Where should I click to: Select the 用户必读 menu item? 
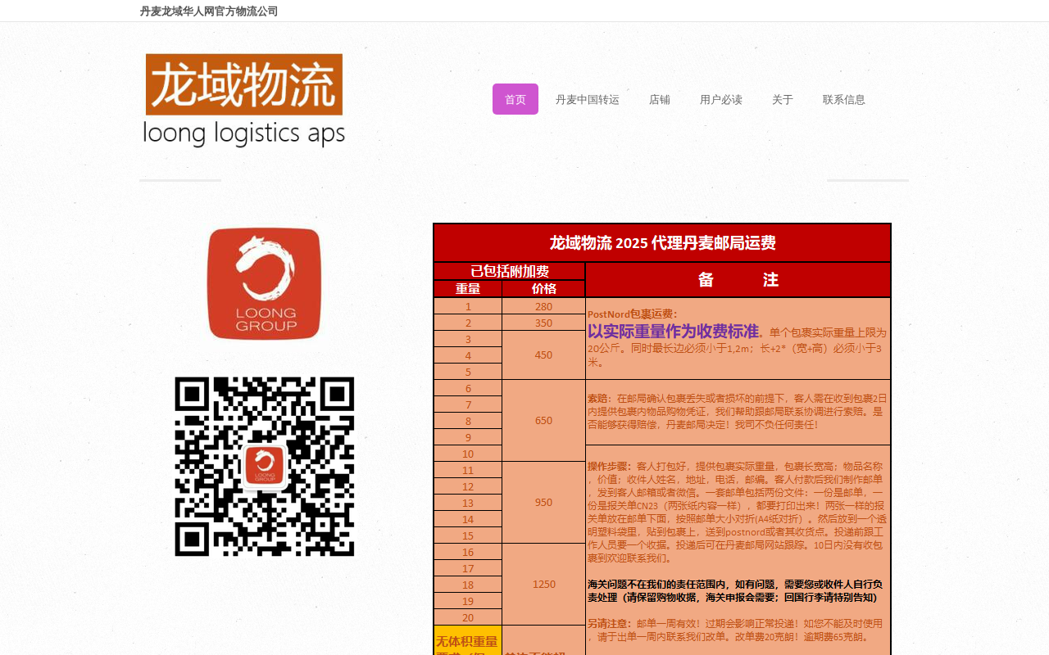coord(721,99)
